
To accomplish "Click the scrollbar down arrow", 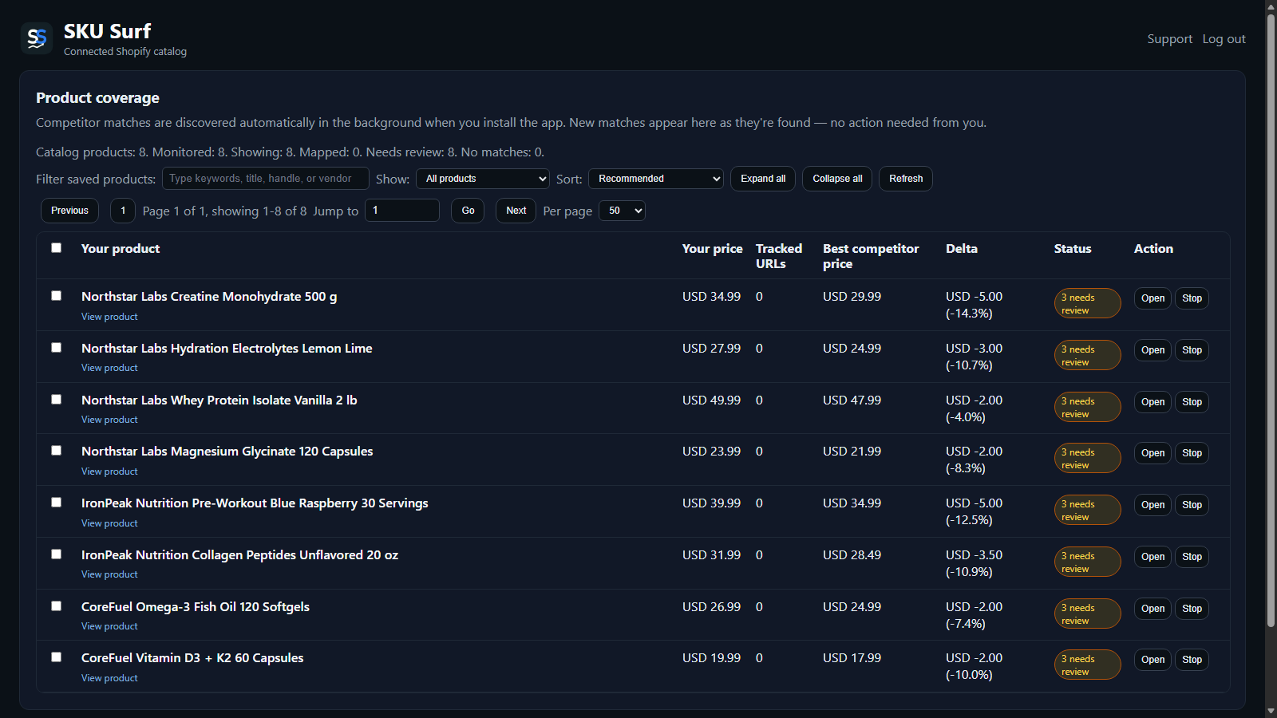I will 1271,711.
